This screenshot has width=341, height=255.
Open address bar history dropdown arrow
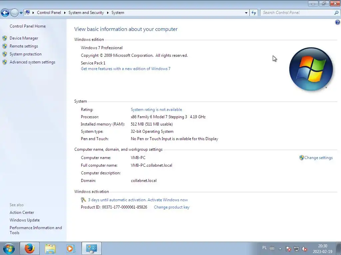[x=246, y=13]
